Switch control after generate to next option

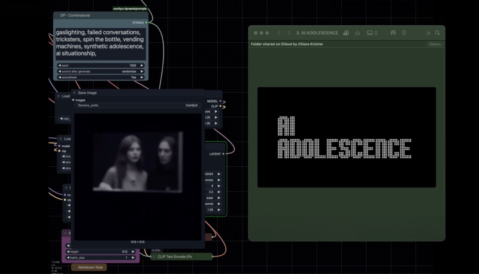click(142, 71)
